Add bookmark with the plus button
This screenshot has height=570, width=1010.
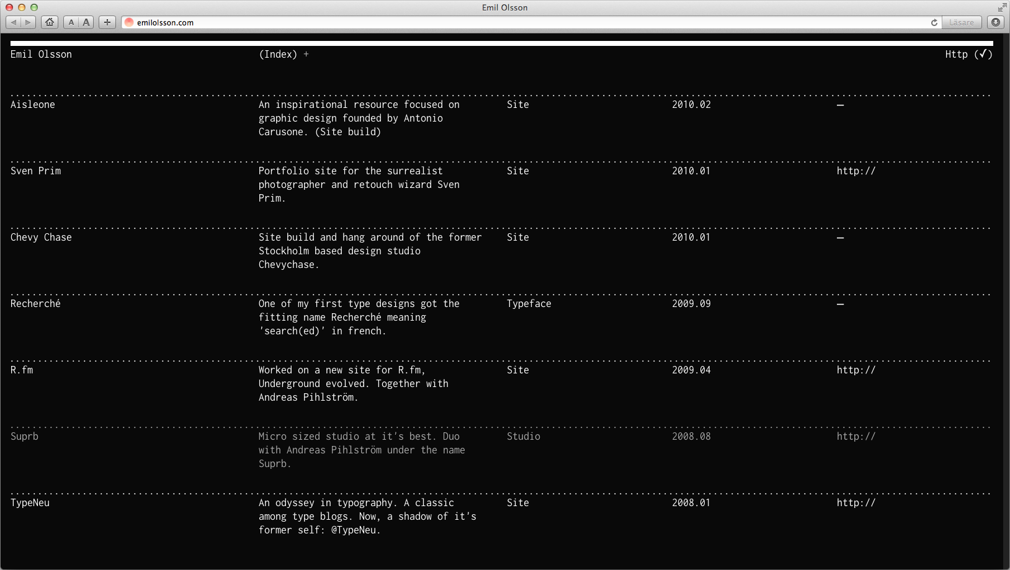point(107,22)
